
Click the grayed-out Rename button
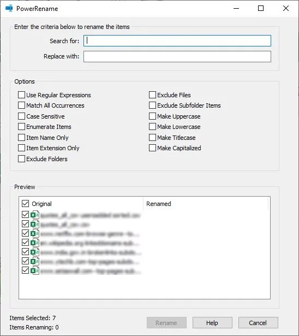(166, 323)
